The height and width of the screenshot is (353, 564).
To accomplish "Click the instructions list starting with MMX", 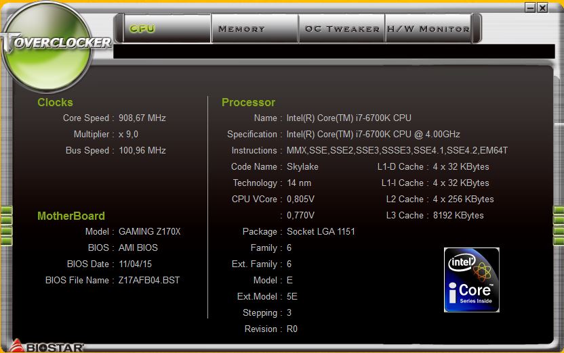I will click(x=397, y=151).
